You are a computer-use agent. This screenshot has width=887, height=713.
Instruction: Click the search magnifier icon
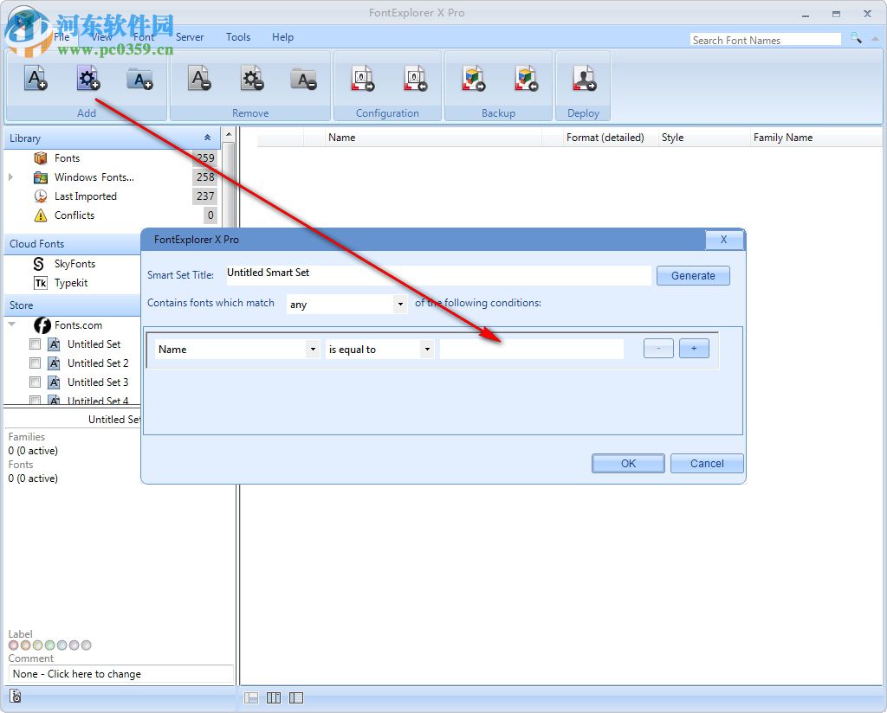[x=856, y=38]
